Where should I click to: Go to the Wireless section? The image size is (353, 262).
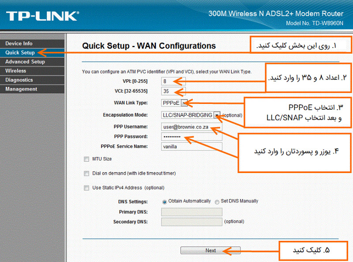tap(15, 71)
